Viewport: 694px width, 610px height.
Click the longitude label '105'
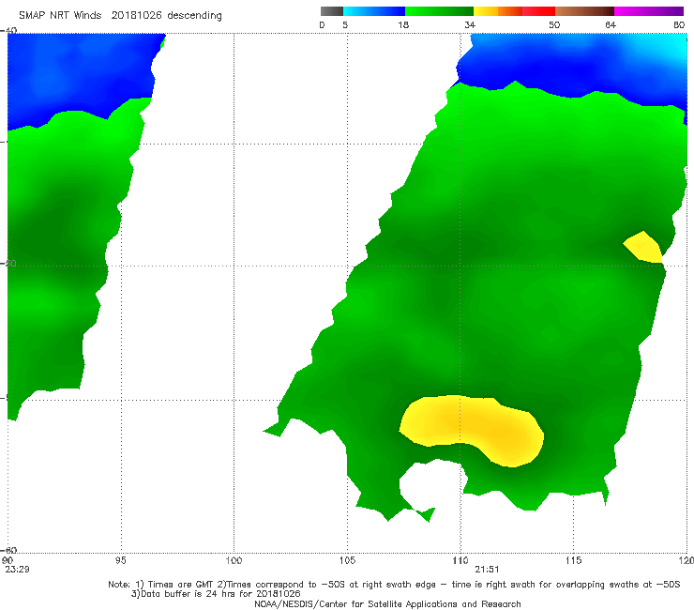coord(347,560)
